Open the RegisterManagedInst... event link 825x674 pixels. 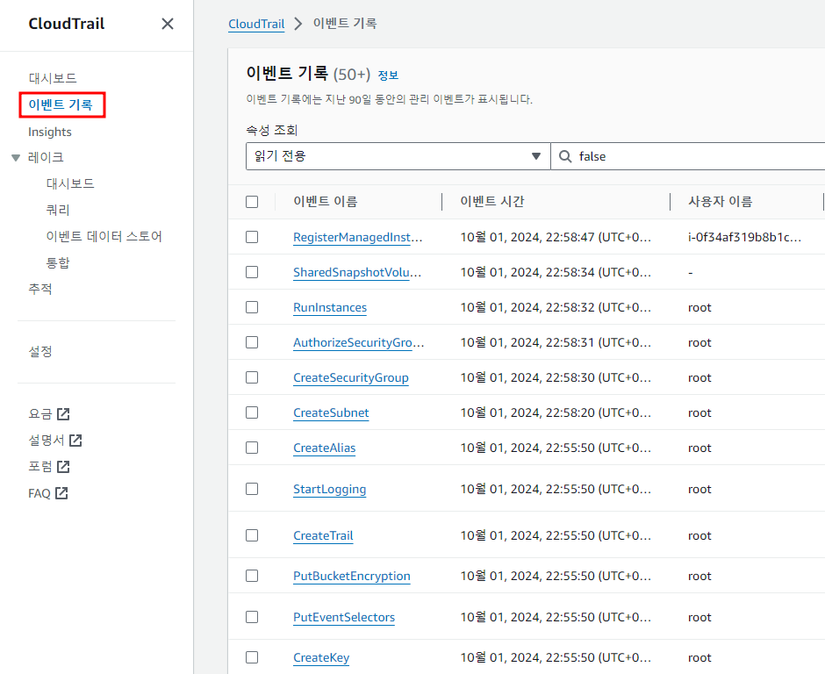[x=358, y=237]
